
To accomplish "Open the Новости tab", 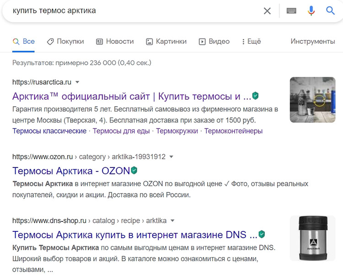I will point(115,41).
